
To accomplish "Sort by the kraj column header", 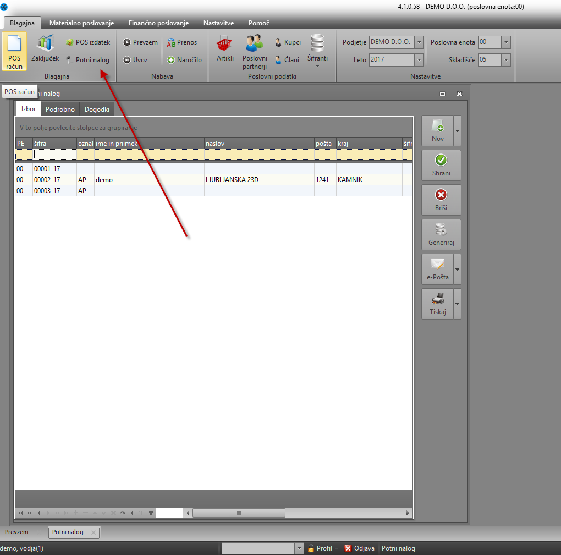I will point(369,144).
